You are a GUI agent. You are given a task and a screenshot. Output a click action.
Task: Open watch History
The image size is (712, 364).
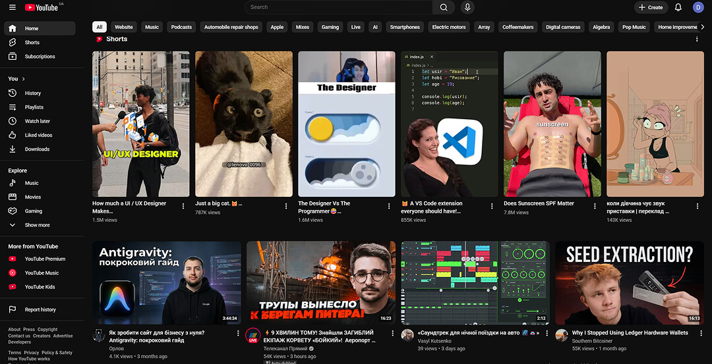(40, 93)
